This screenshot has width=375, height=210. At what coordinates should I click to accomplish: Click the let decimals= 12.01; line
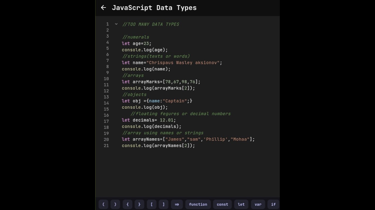click(x=149, y=120)
